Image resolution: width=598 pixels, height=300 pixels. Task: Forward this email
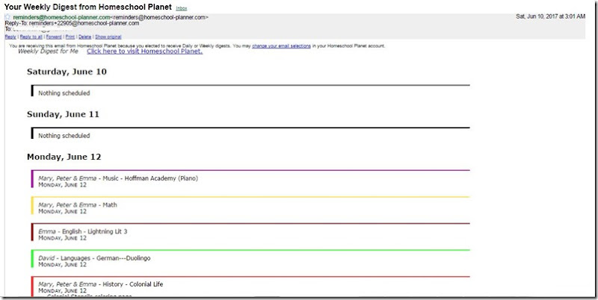coord(54,37)
